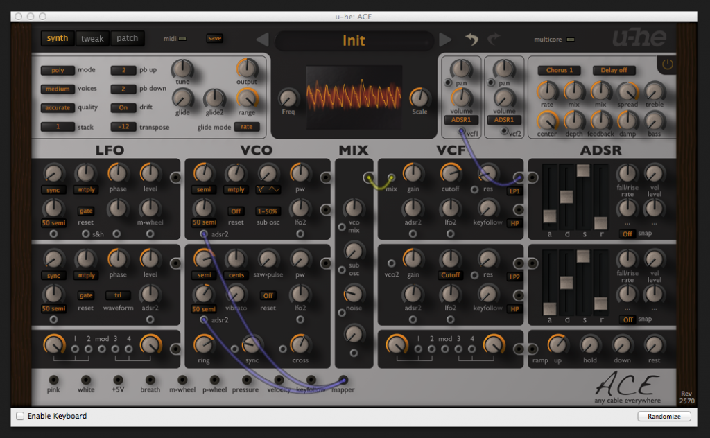Click the first ADSR sustain slider

coord(583,170)
